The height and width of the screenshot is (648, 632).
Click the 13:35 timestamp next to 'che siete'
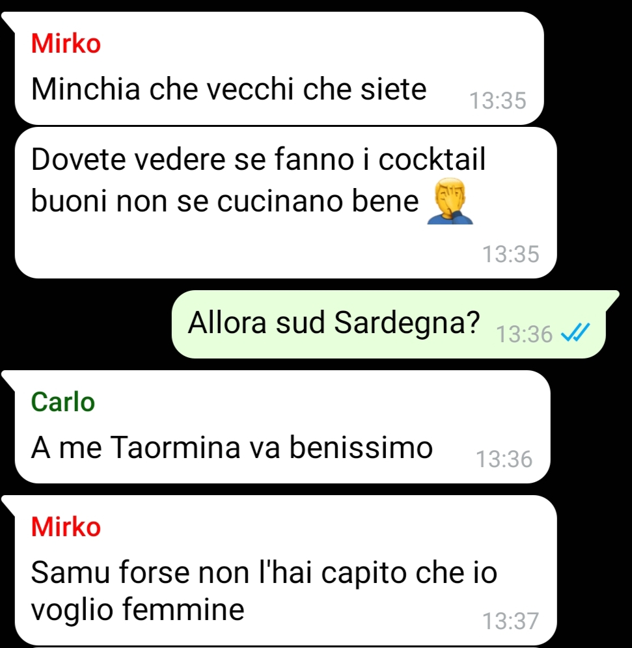498,100
